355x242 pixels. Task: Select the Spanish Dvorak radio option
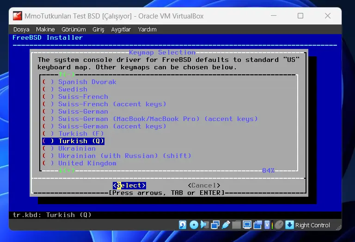coord(79,82)
